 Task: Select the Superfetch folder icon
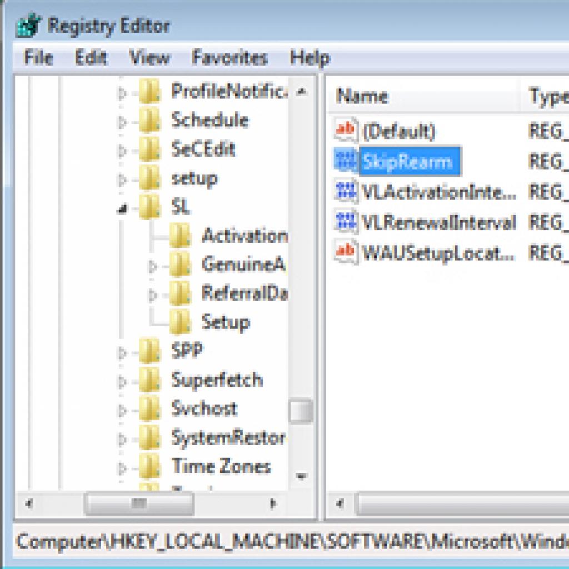149,380
